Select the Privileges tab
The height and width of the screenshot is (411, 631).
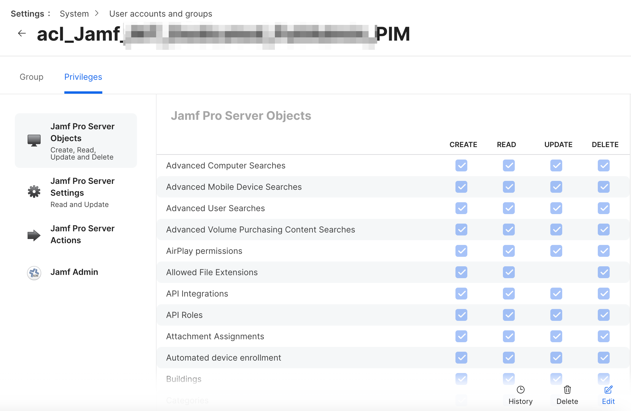(83, 77)
